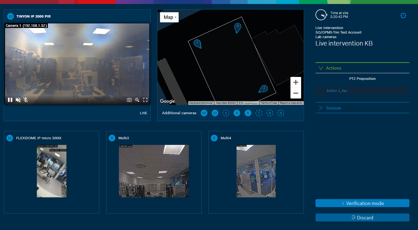Click the digital zoom magnifier icon

coord(137,100)
